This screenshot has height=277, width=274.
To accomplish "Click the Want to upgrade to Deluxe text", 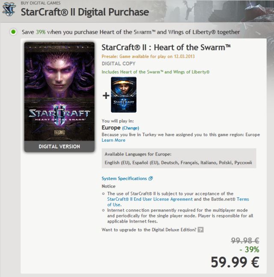I will pos(149,229).
